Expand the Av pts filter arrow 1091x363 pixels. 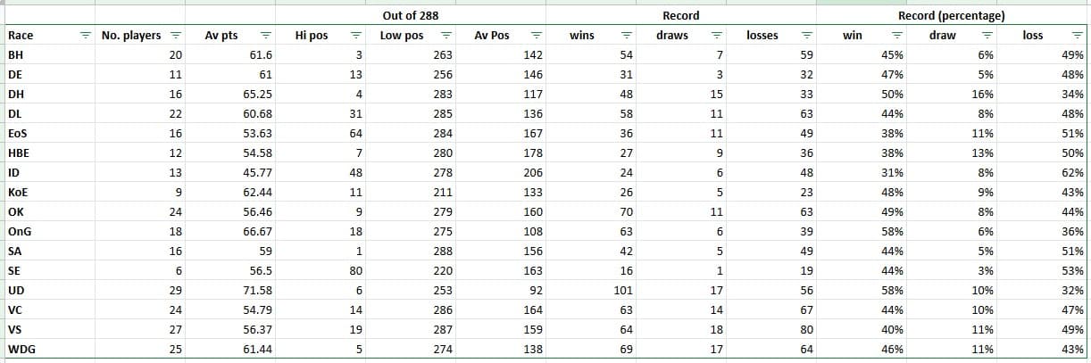(265, 36)
